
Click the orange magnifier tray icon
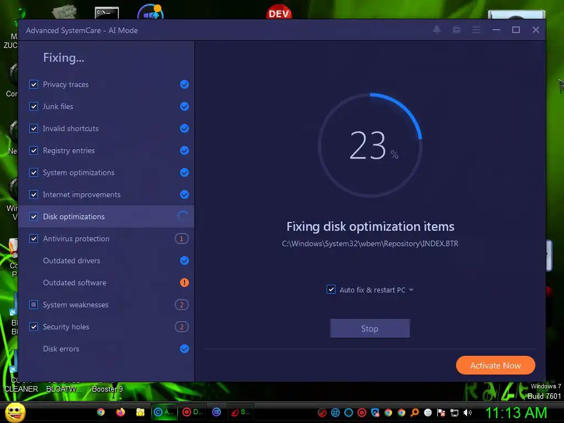pos(415,413)
